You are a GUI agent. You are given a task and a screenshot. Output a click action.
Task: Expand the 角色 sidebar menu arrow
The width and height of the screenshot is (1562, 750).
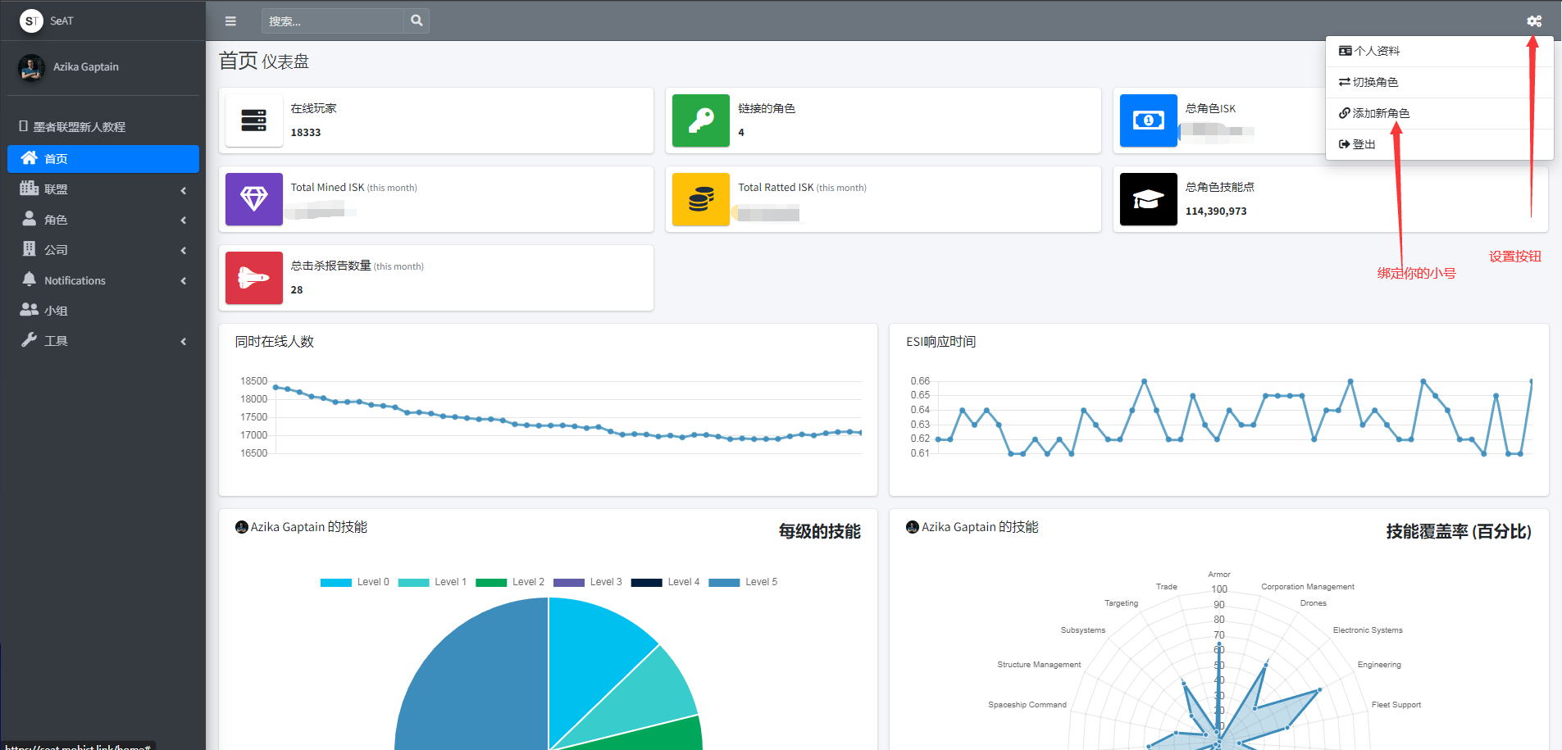[x=184, y=220]
